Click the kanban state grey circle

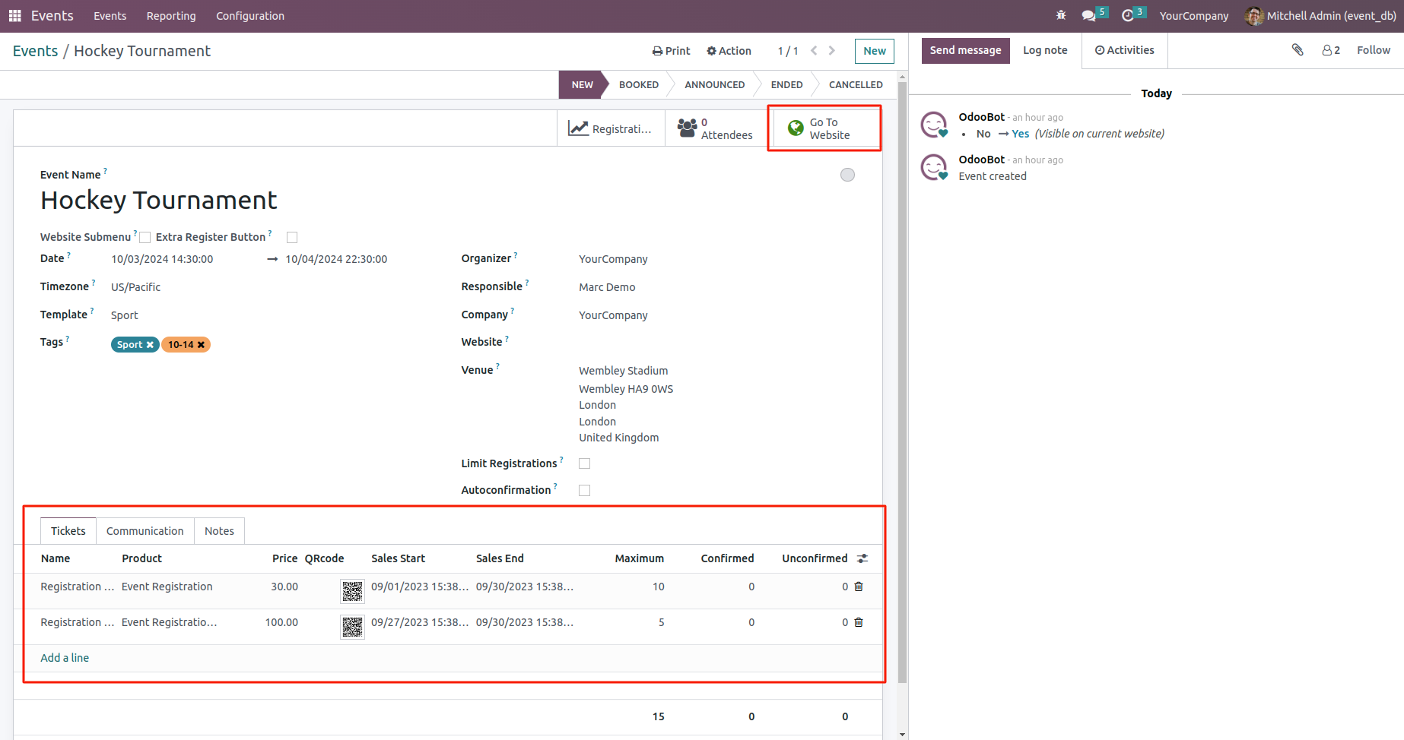847,176
